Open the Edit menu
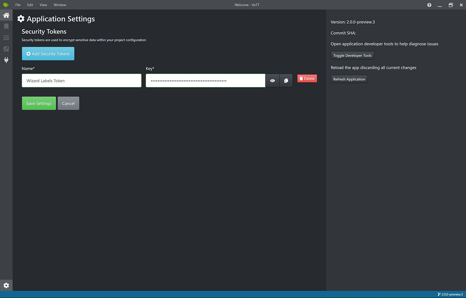This screenshot has height=298, width=466. (x=30, y=5)
